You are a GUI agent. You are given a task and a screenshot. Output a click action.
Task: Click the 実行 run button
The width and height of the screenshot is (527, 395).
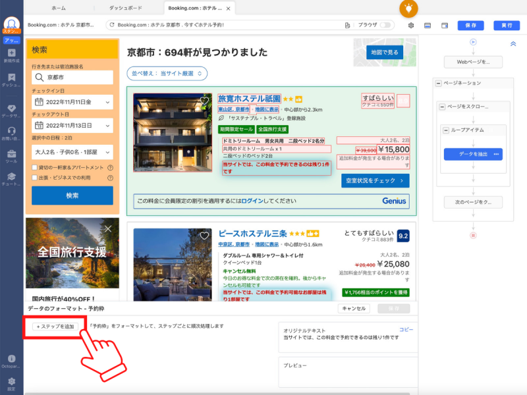(507, 26)
